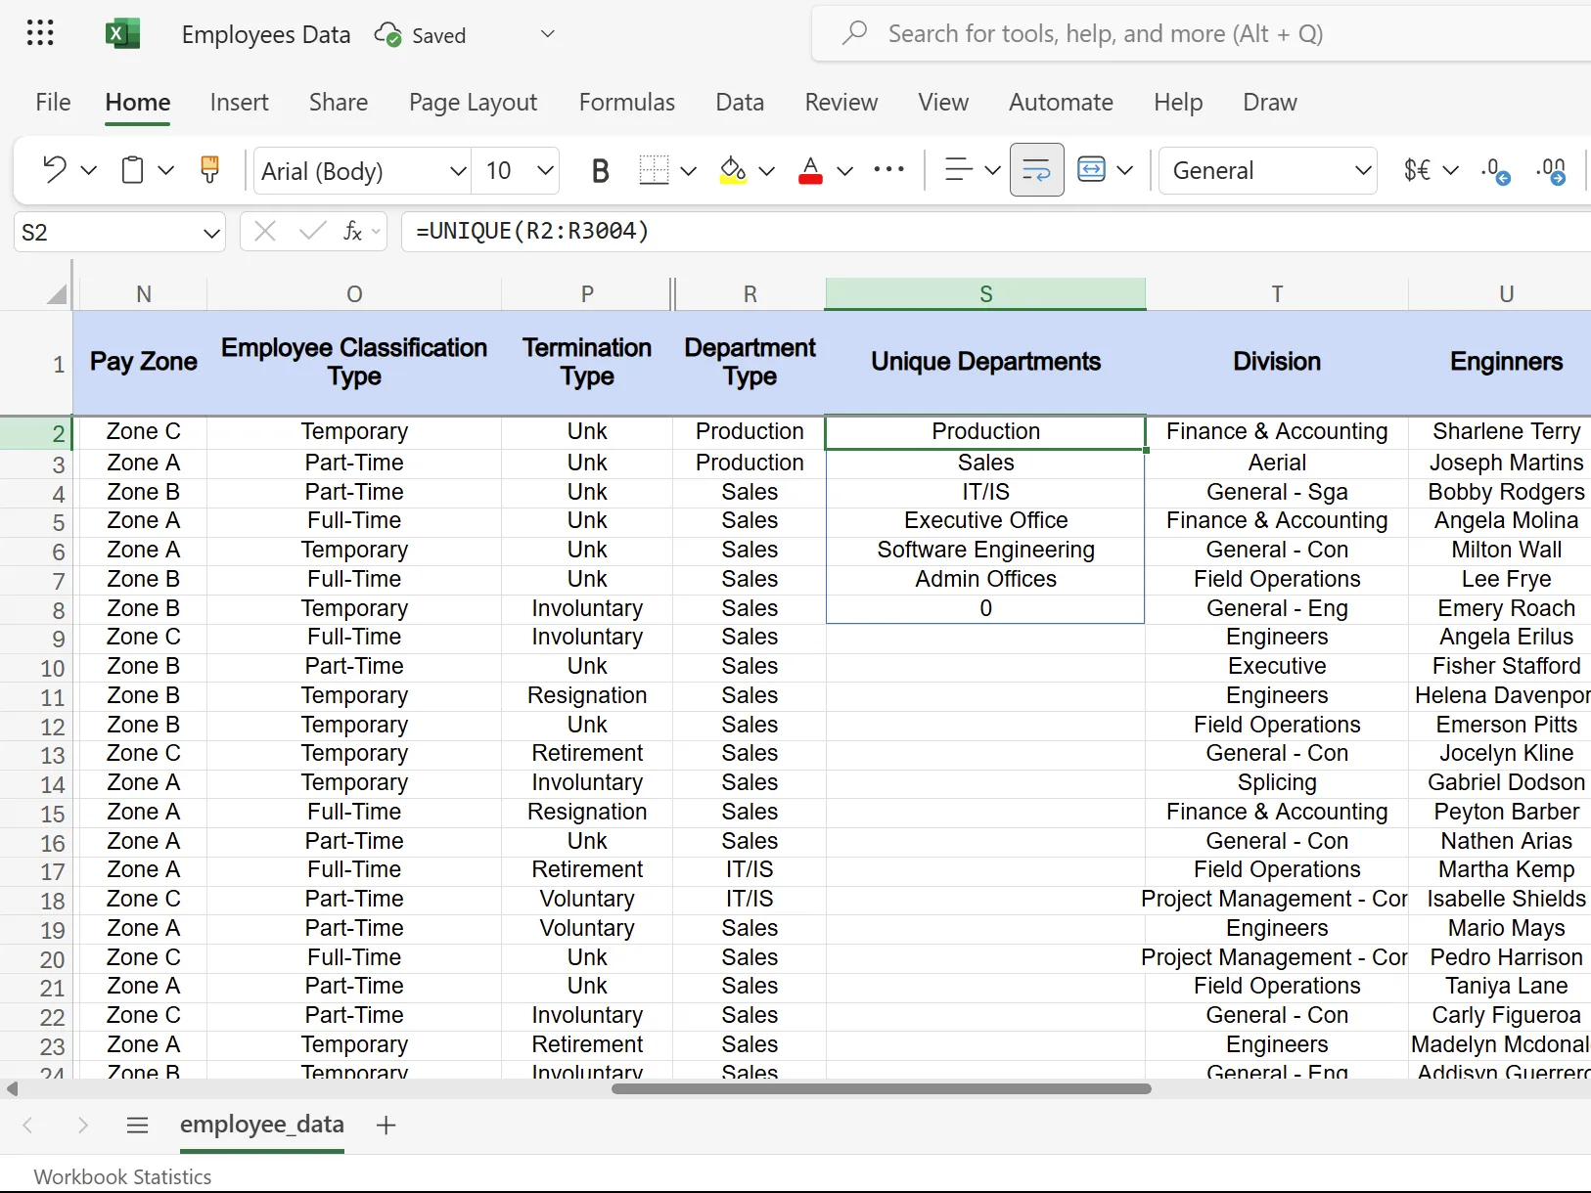Image resolution: width=1591 pixels, height=1193 pixels.
Task: Toggle wrap text for the selection
Action: click(x=1036, y=169)
